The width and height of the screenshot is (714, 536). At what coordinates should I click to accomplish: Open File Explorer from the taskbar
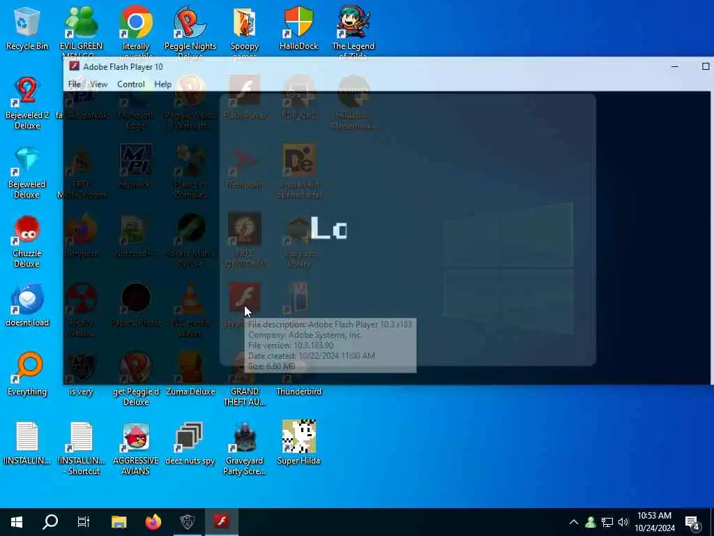(x=119, y=522)
